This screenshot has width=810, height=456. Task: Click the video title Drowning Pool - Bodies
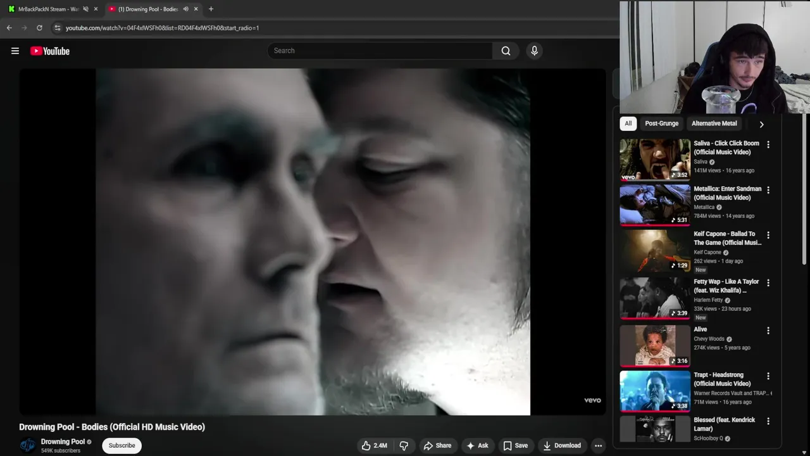(112, 427)
